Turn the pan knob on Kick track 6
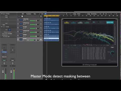121x91 pixels. (41, 39)
